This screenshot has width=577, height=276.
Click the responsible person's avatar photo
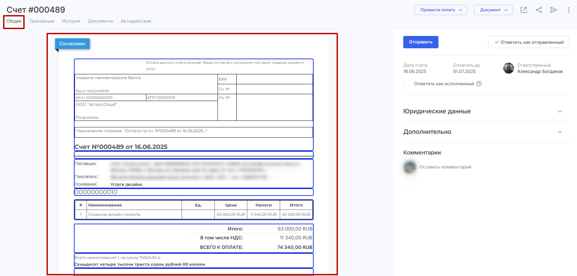(x=508, y=68)
